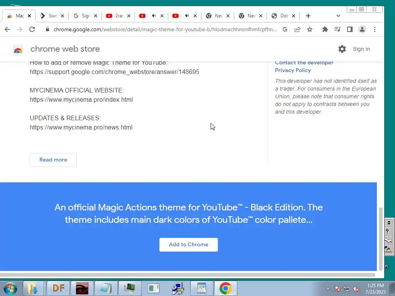Click the Read more button
This screenshot has height=296, width=395.
[x=53, y=160]
